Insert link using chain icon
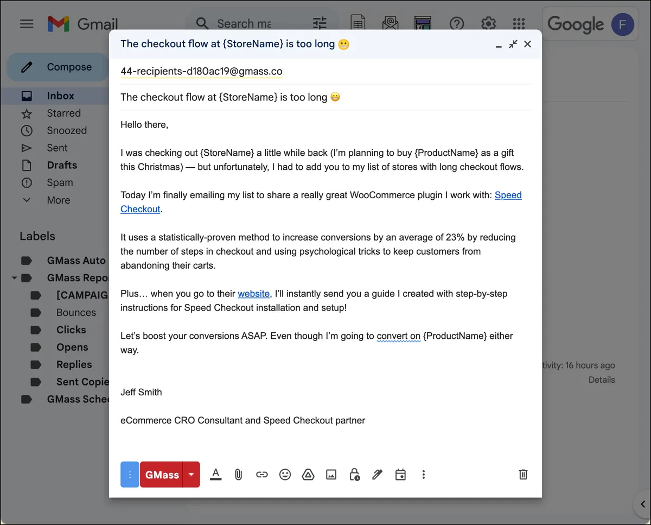Image resolution: width=651 pixels, height=525 pixels. pos(262,475)
